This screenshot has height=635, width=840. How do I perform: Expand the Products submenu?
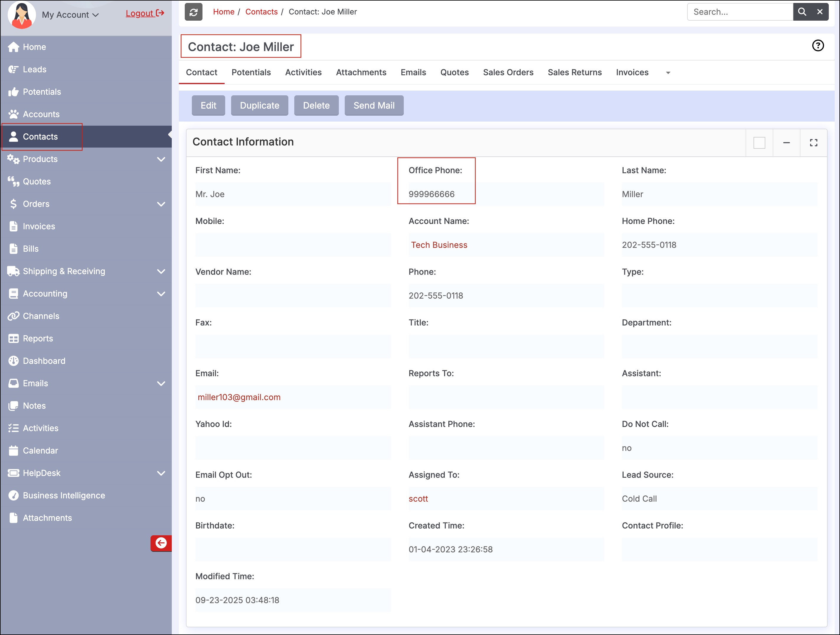click(x=161, y=159)
